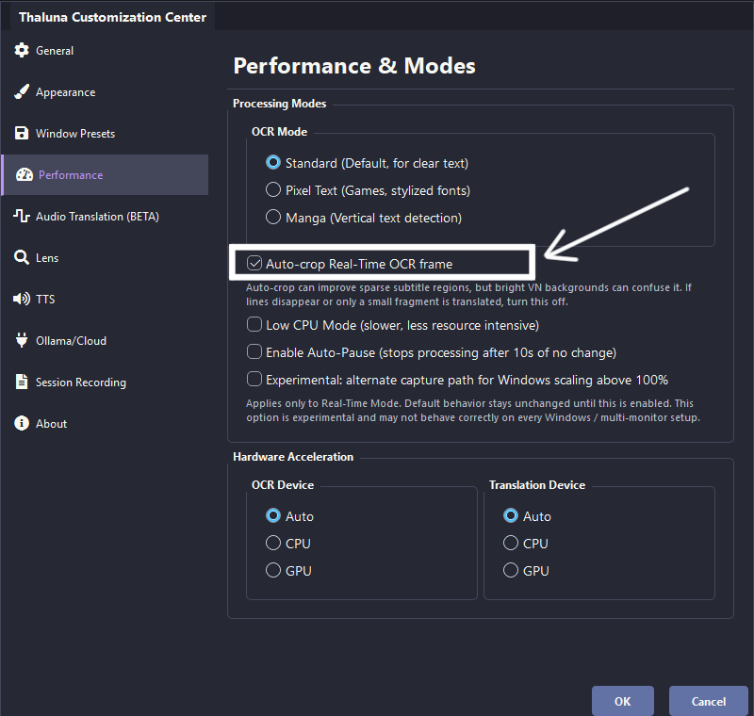Enable Low CPU Mode
The image size is (754, 716).
[x=254, y=324]
